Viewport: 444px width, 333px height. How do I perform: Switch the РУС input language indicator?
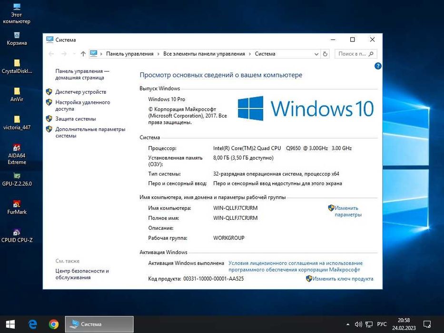tap(382, 324)
